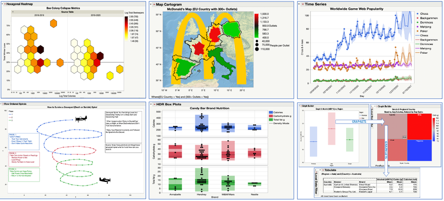The image size is (444, 201).
Task: Click the Log Total Beekeepers color gradient
Action: click(127, 29)
